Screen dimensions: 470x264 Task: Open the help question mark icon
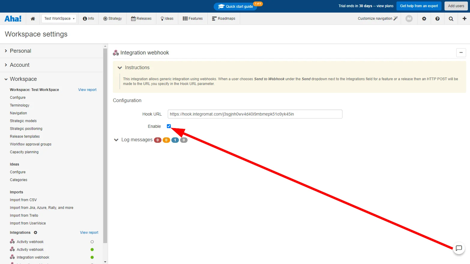(438, 19)
